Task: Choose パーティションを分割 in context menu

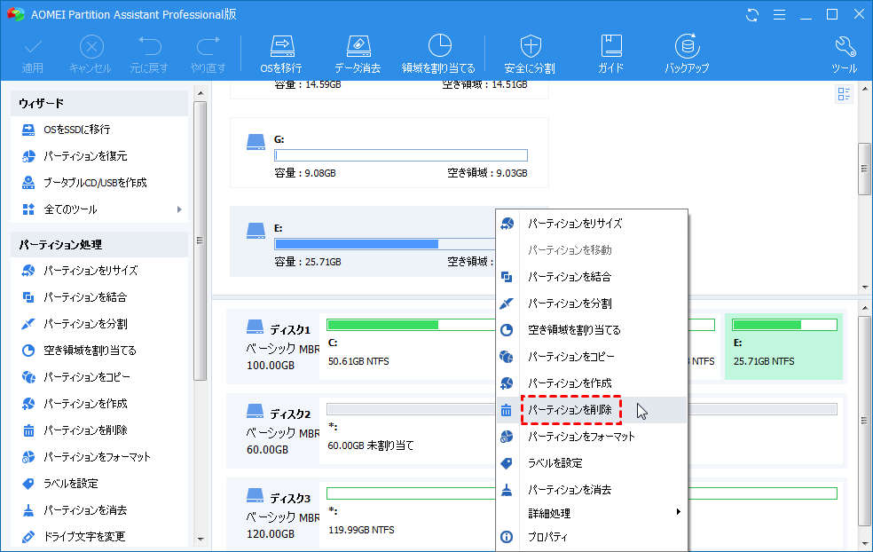Action: tap(592, 304)
